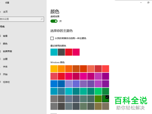
Task: Pick the teal swatch under 最近使用的颜色
Action: pos(54,52)
